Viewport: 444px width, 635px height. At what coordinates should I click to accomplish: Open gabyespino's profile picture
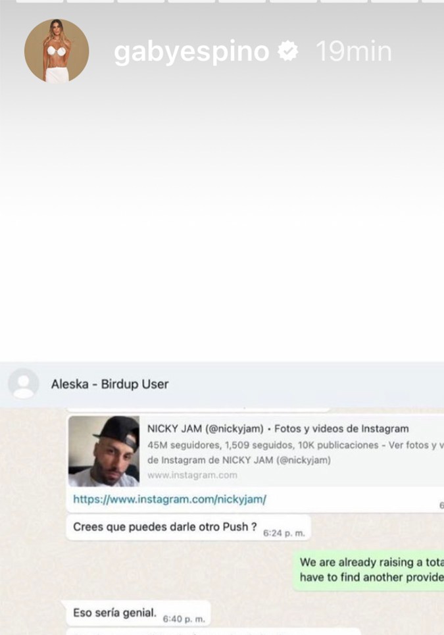click(x=57, y=51)
